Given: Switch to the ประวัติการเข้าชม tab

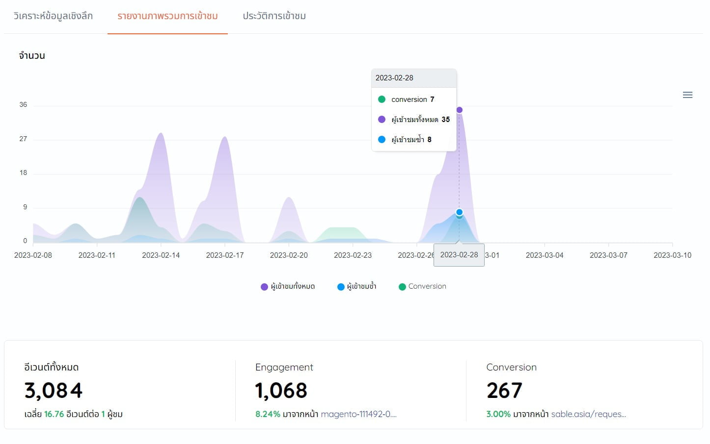Looking at the screenshot, I should click(273, 16).
